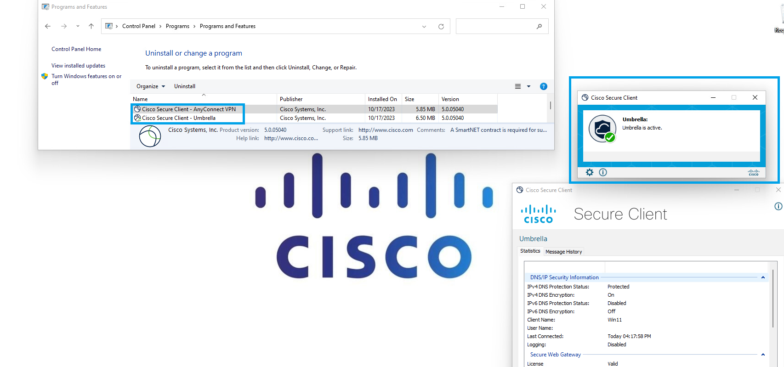Collapse the Secure Web Gateway section
784x367 pixels.
pyautogui.click(x=763, y=355)
